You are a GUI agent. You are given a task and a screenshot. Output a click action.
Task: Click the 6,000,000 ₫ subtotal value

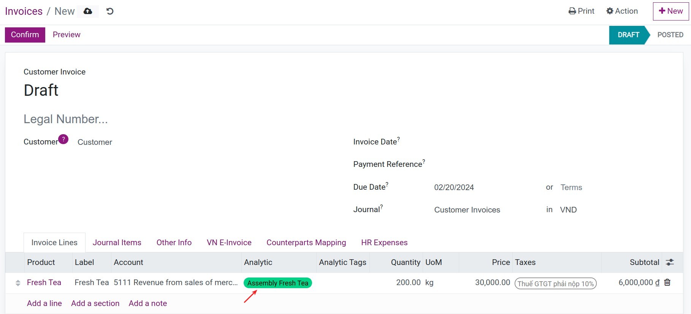tap(639, 282)
